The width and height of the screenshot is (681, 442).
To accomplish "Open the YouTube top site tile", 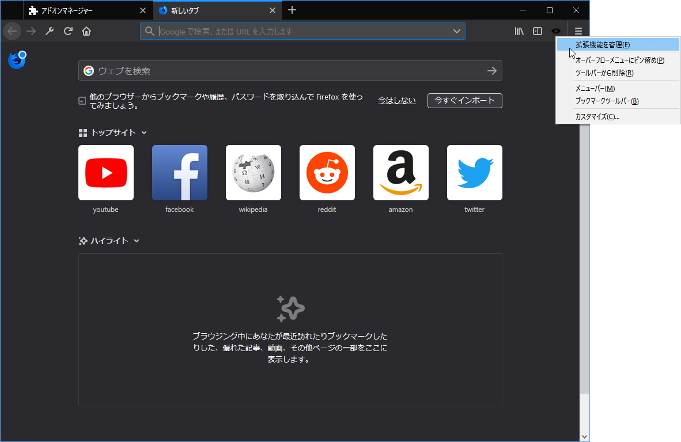I will pos(105,173).
